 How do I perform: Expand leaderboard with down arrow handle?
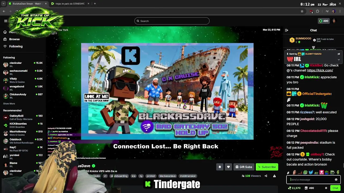[x=313, y=47]
